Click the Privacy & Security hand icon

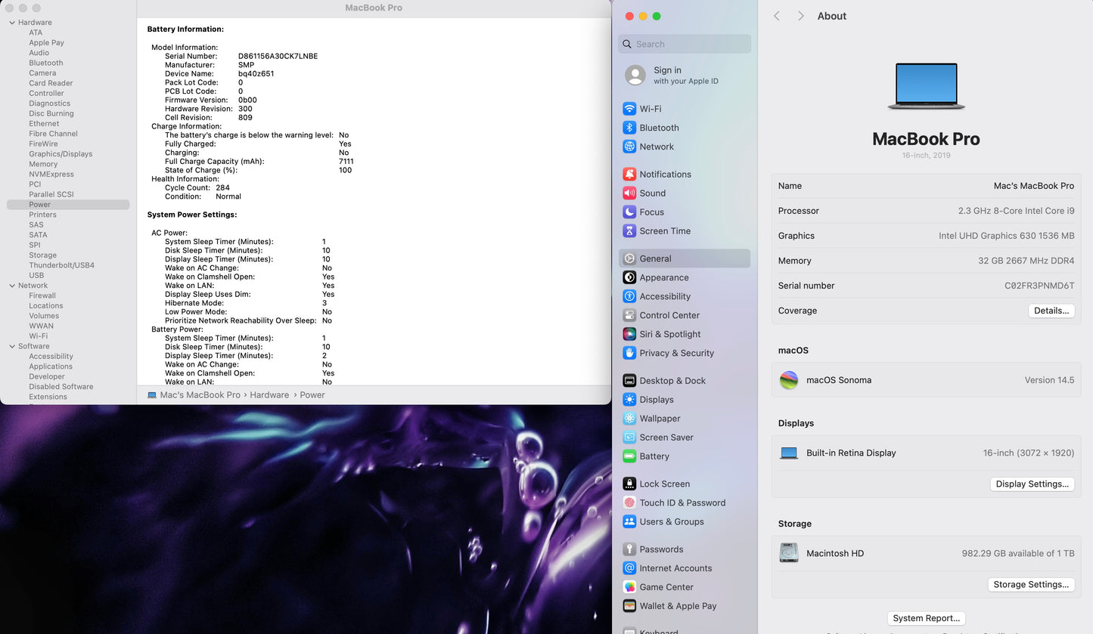629,353
